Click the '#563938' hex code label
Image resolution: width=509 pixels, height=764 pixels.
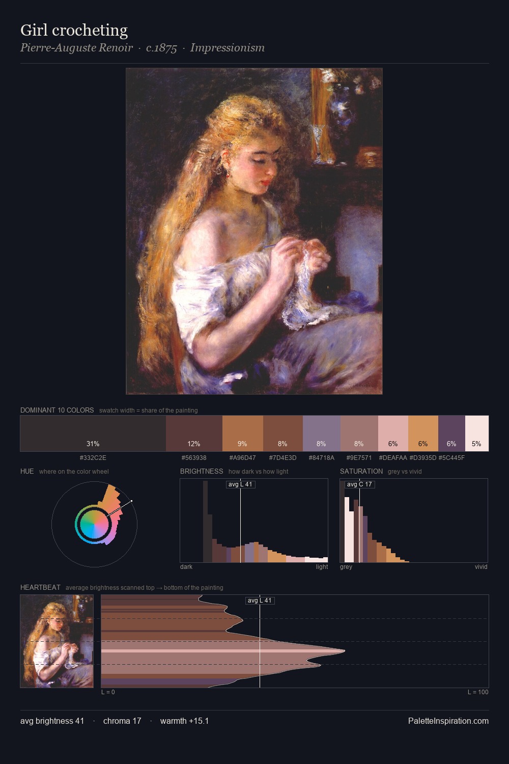[194, 458]
